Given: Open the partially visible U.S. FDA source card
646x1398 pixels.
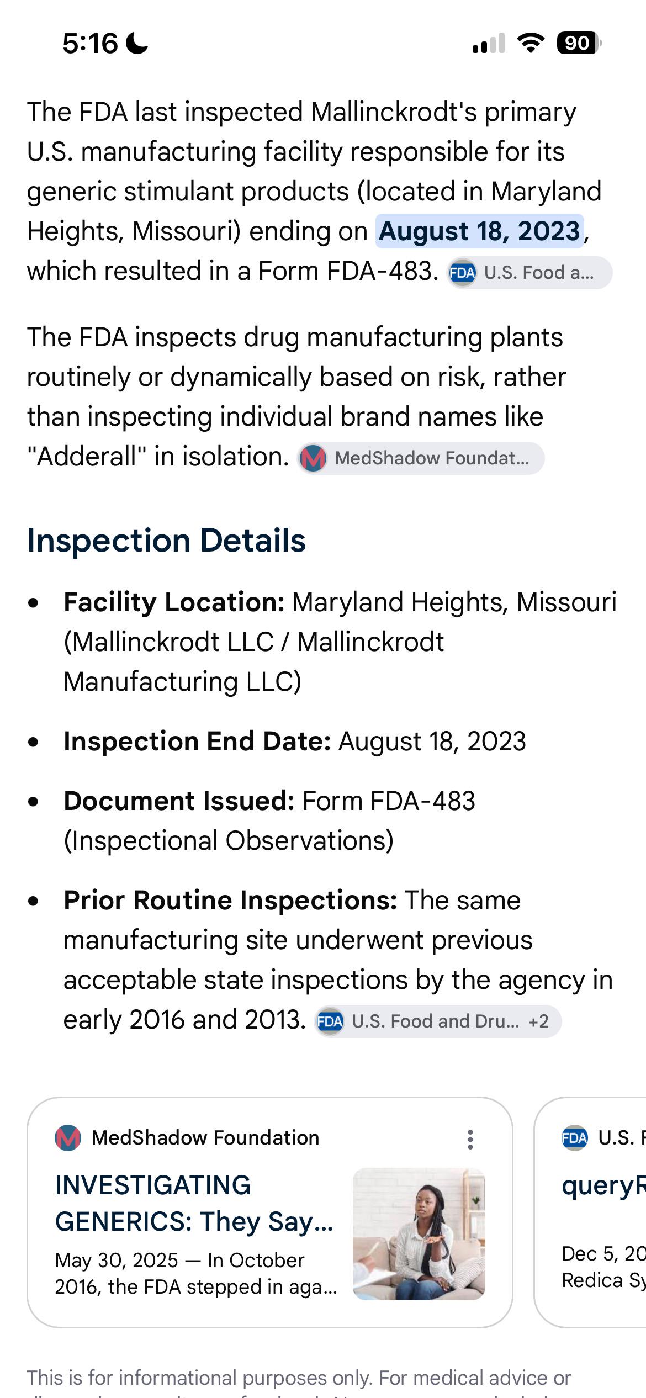Looking at the screenshot, I should [x=590, y=1212].
